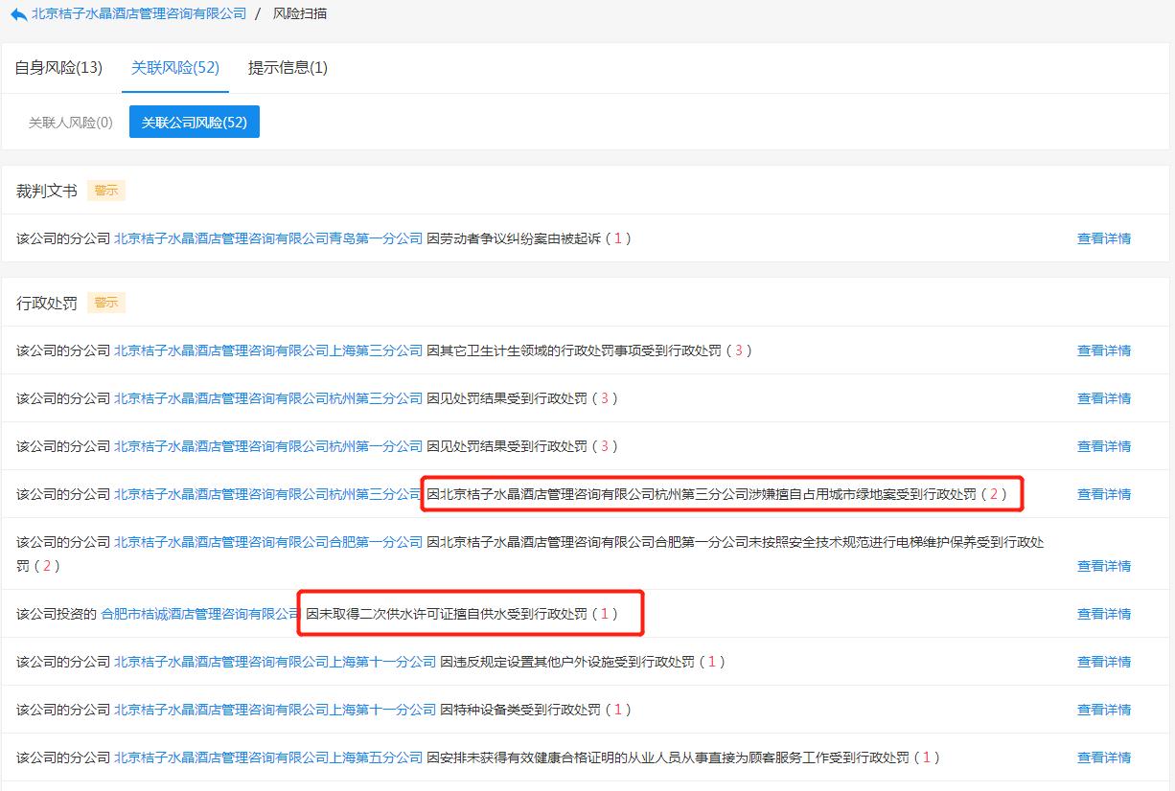The width and height of the screenshot is (1175, 791).
Task: Open the 合肥第一分公司 company link
Action: coord(268,542)
